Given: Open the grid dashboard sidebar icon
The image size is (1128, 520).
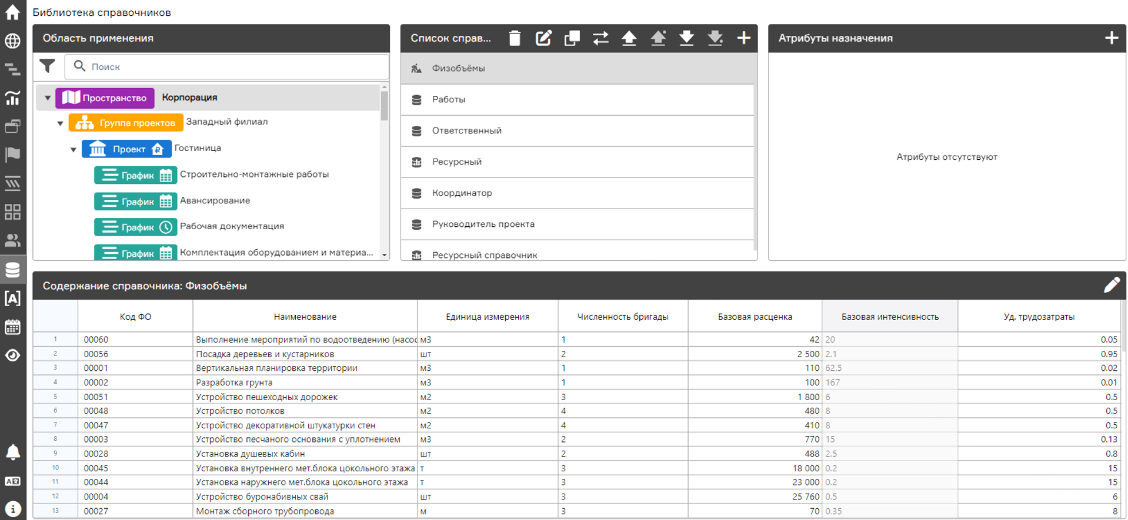Looking at the screenshot, I should click(12, 212).
